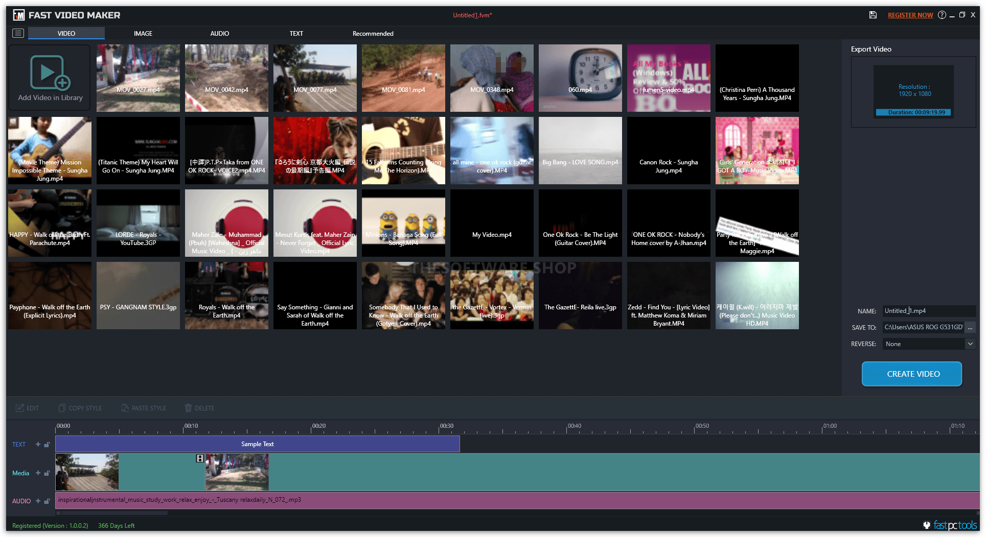Switch to the VIDEO tab
986x537 pixels.
(x=66, y=33)
